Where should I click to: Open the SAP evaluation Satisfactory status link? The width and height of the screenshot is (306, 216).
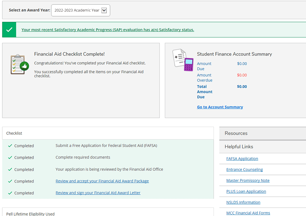tap(108, 30)
